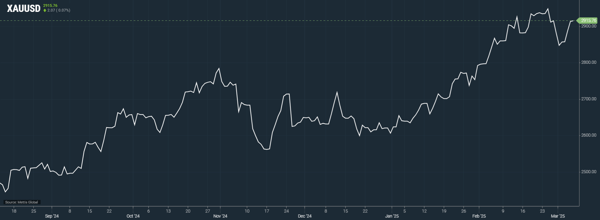This screenshot has width=600, height=220.
Task: Click the 9 date tick label
Action: 503,211
